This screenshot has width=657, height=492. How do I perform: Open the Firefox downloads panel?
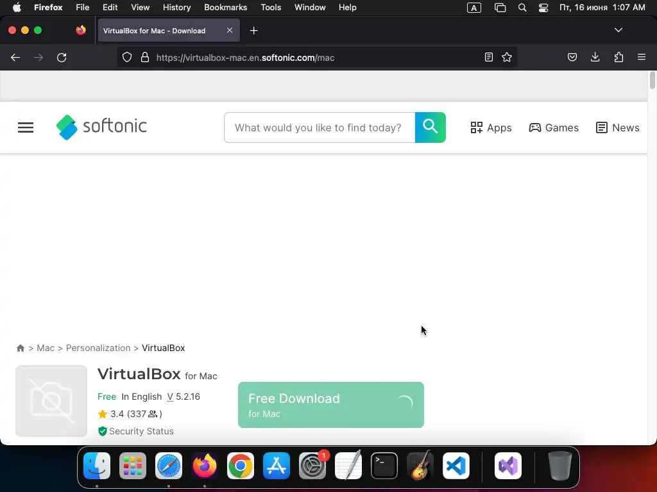coord(595,57)
